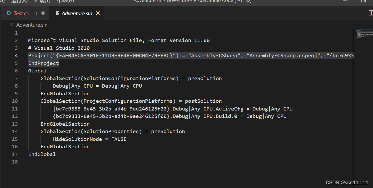The height and width of the screenshot is (188, 373).
Task: Click line number 10 in the gutter
Action: [x=15, y=101]
